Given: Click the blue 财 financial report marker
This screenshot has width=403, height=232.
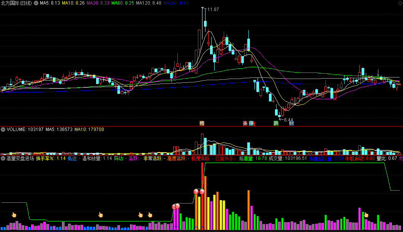Looking at the screenshot, I should pyautogui.click(x=291, y=123).
